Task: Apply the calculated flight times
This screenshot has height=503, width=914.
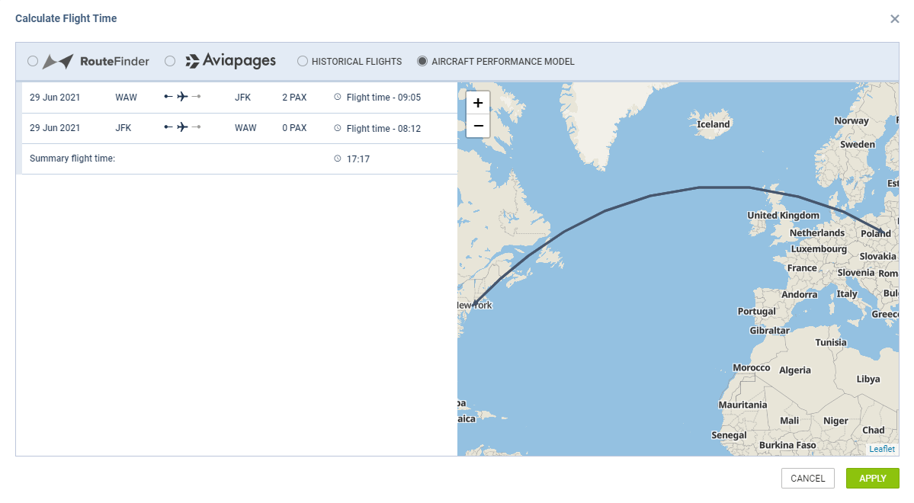Action: 871,478
